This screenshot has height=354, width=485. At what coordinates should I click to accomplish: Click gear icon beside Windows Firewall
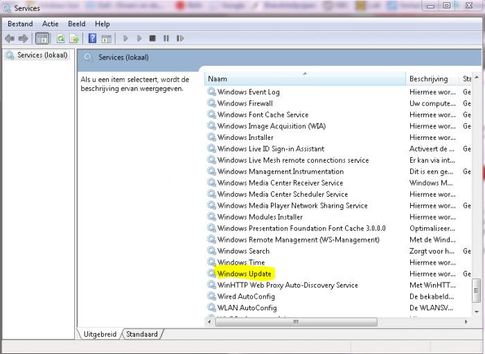(211, 103)
